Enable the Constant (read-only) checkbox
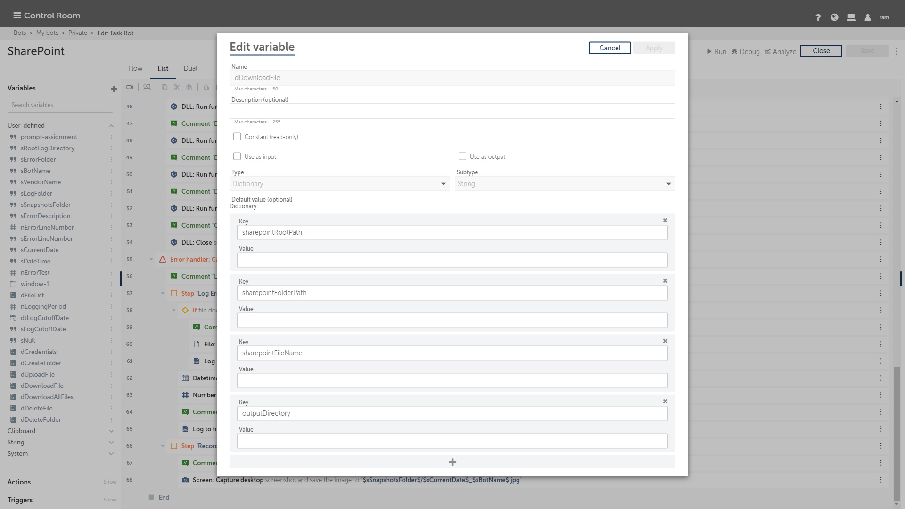Viewport: 905px width, 509px height. click(237, 137)
